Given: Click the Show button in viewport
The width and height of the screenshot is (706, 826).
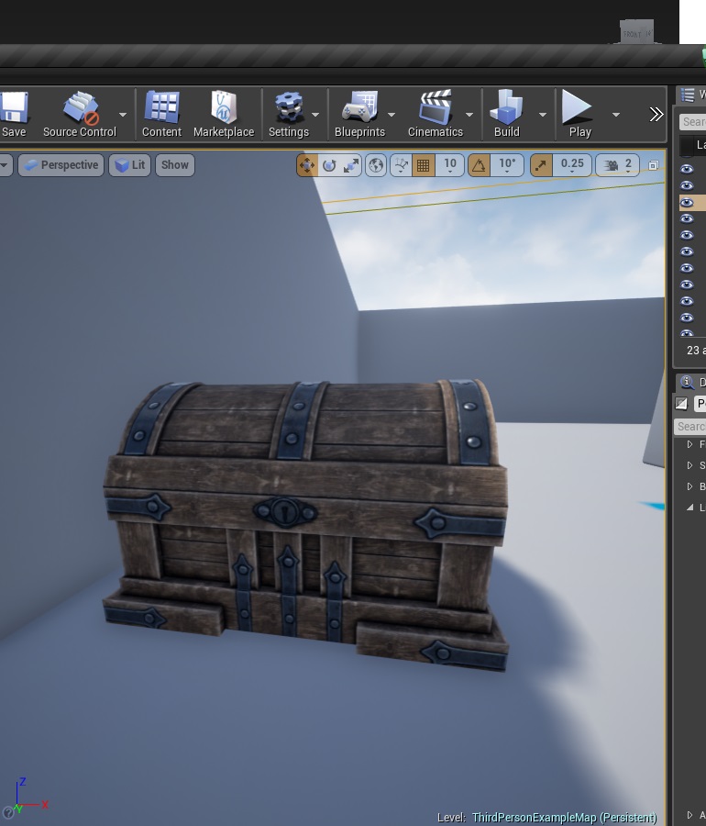Looking at the screenshot, I should coord(174,165).
